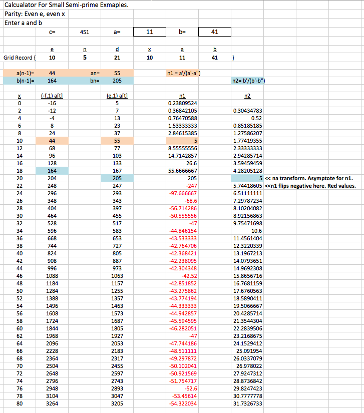364x413 pixels.
Task: Click the title cell 'Calcualator For Small Semi-prime Exmaples.'
Action: 67,5
